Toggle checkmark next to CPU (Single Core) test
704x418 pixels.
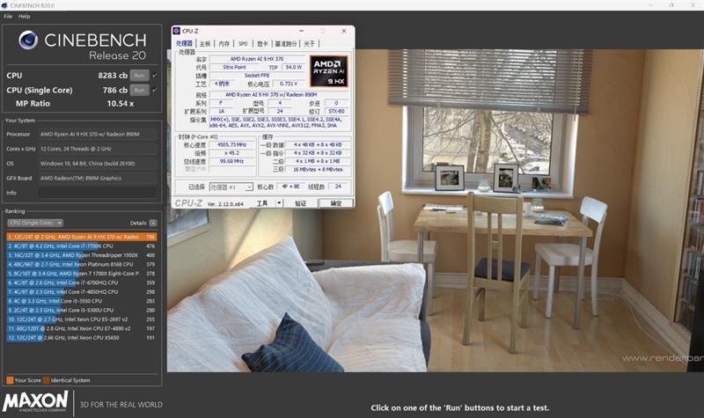155,90
